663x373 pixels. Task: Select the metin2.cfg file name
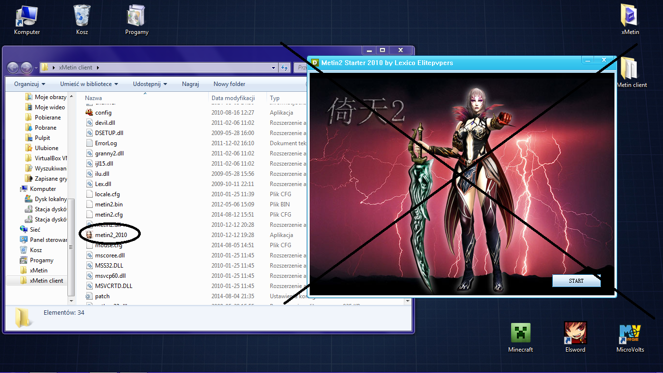tap(109, 215)
